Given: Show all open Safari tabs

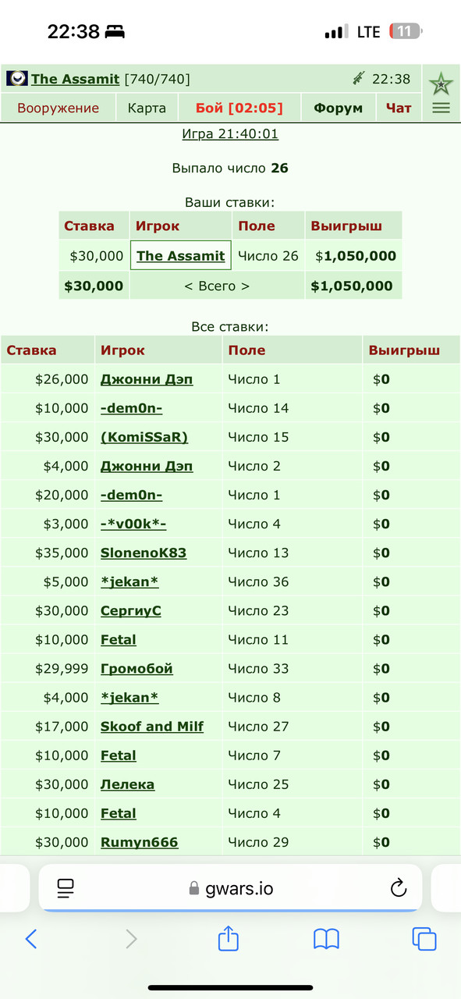Looking at the screenshot, I should [x=424, y=939].
